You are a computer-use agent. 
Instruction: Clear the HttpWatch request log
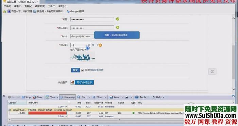tap(37, 97)
